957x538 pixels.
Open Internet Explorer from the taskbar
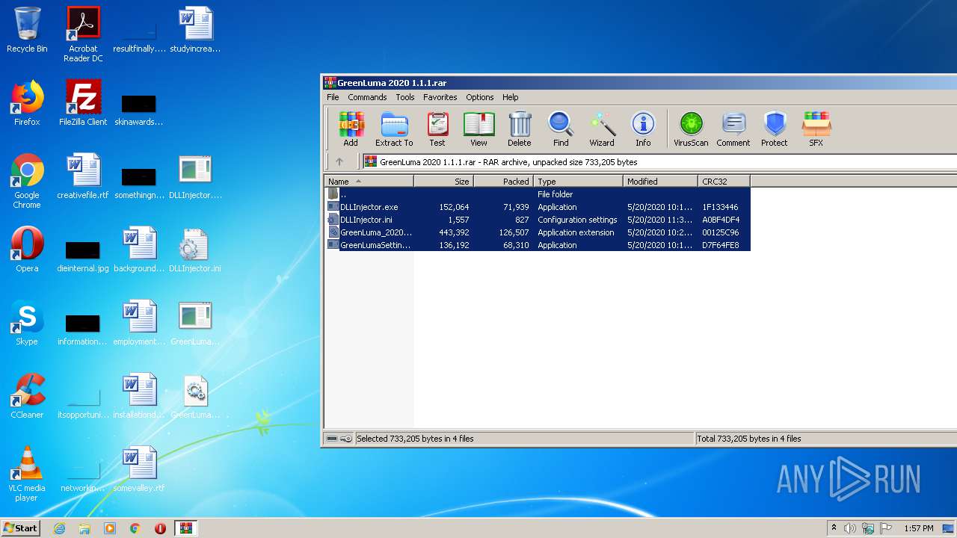point(59,528)
